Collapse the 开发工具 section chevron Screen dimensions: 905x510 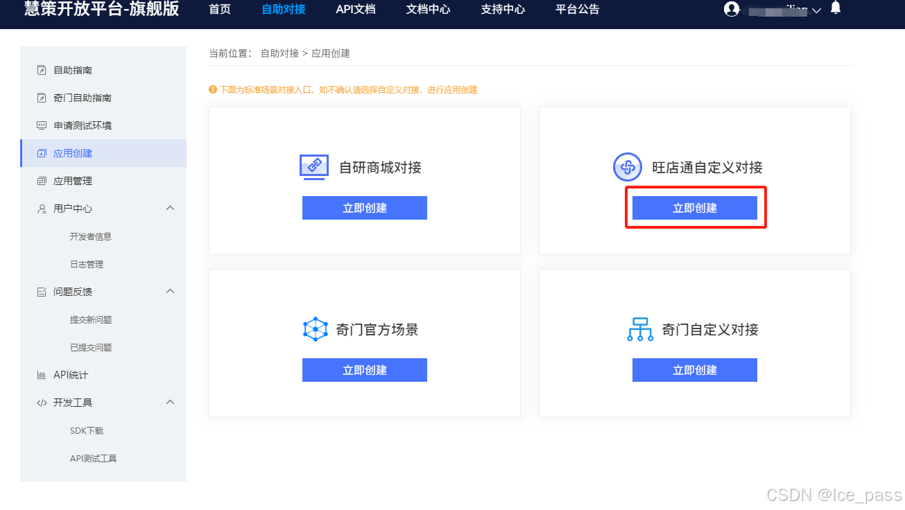pos(170,402)
